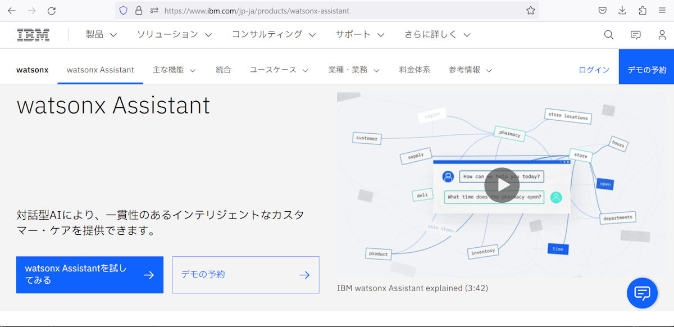Click the blue デモの予約 button in navigation bar

coord(646,67)
